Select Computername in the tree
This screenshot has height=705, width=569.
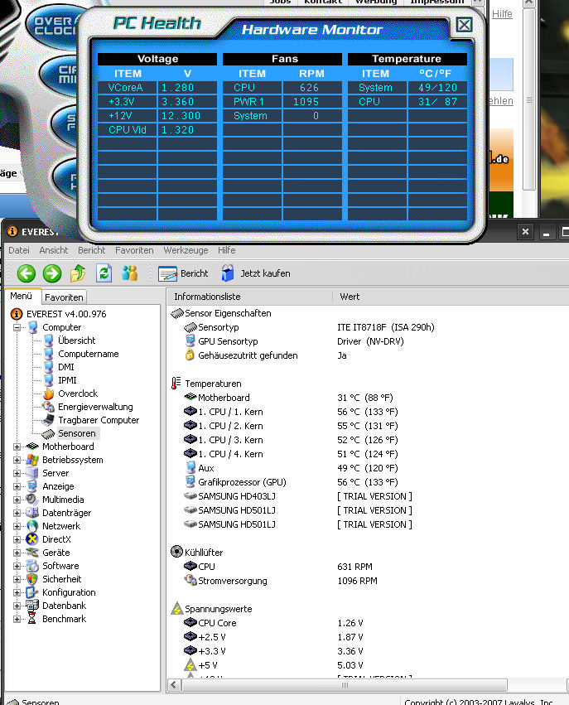pos(88,354)
